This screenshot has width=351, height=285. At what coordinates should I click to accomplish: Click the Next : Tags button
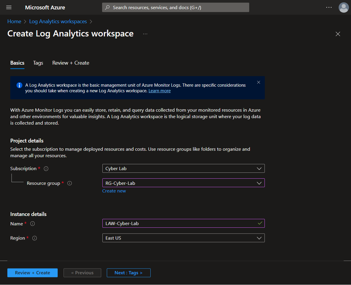tap(129, 273)
